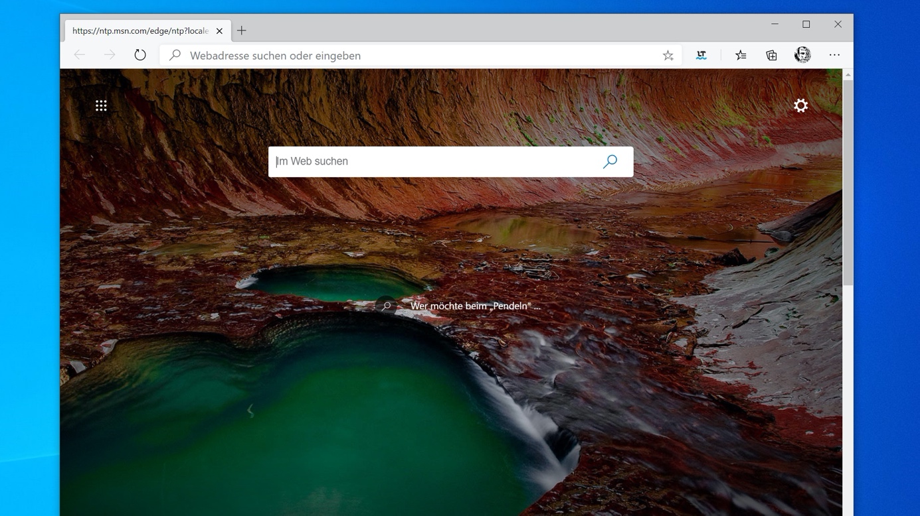
Task: Open a new tab with the plus button
Action: click(242, 31)
